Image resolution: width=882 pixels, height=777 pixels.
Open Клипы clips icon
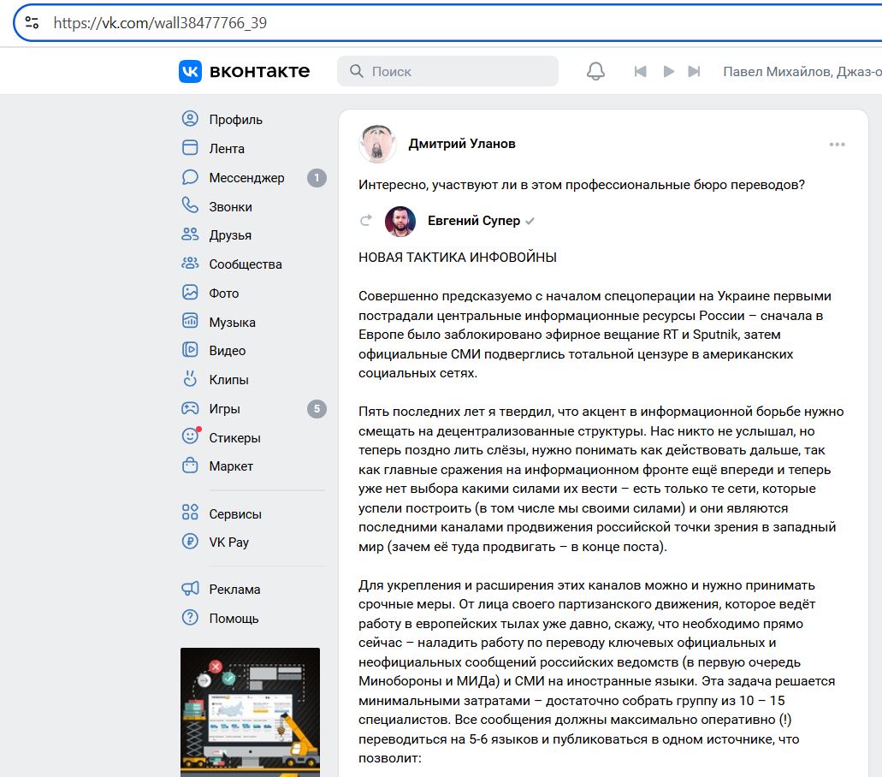point(190,378)
